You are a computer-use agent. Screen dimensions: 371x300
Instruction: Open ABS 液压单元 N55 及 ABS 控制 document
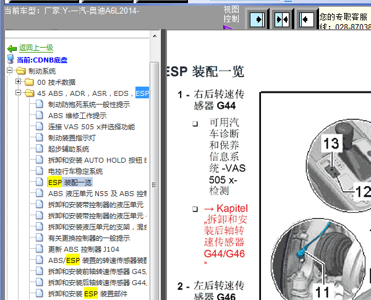97,194
